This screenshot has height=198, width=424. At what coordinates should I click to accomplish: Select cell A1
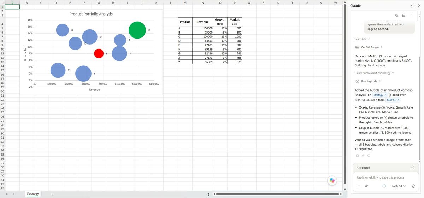(12, 6)
